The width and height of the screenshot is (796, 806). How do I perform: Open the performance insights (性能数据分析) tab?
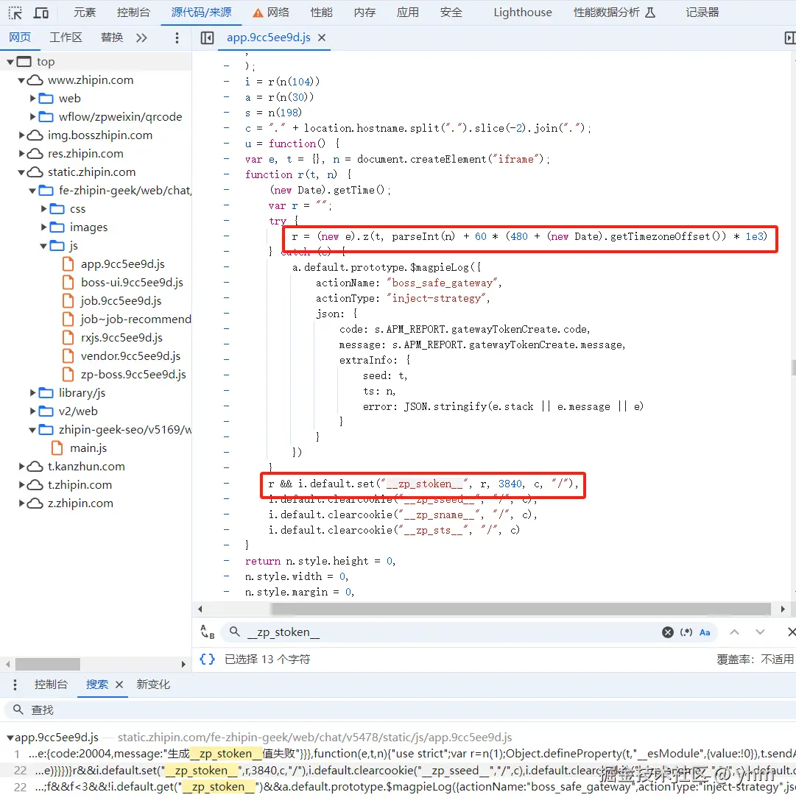pyautogui.click(x=614, y=13)
